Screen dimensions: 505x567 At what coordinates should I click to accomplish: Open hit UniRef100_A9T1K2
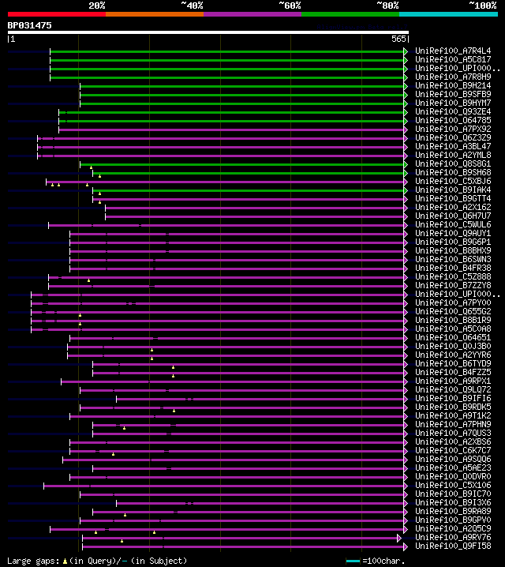(453, 415)
